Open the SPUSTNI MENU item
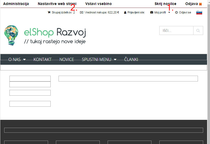 pos(96,59)
